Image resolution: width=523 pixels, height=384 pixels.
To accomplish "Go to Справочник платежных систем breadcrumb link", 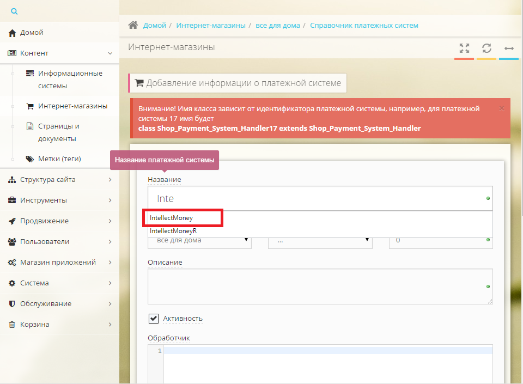I will [364, 26].
